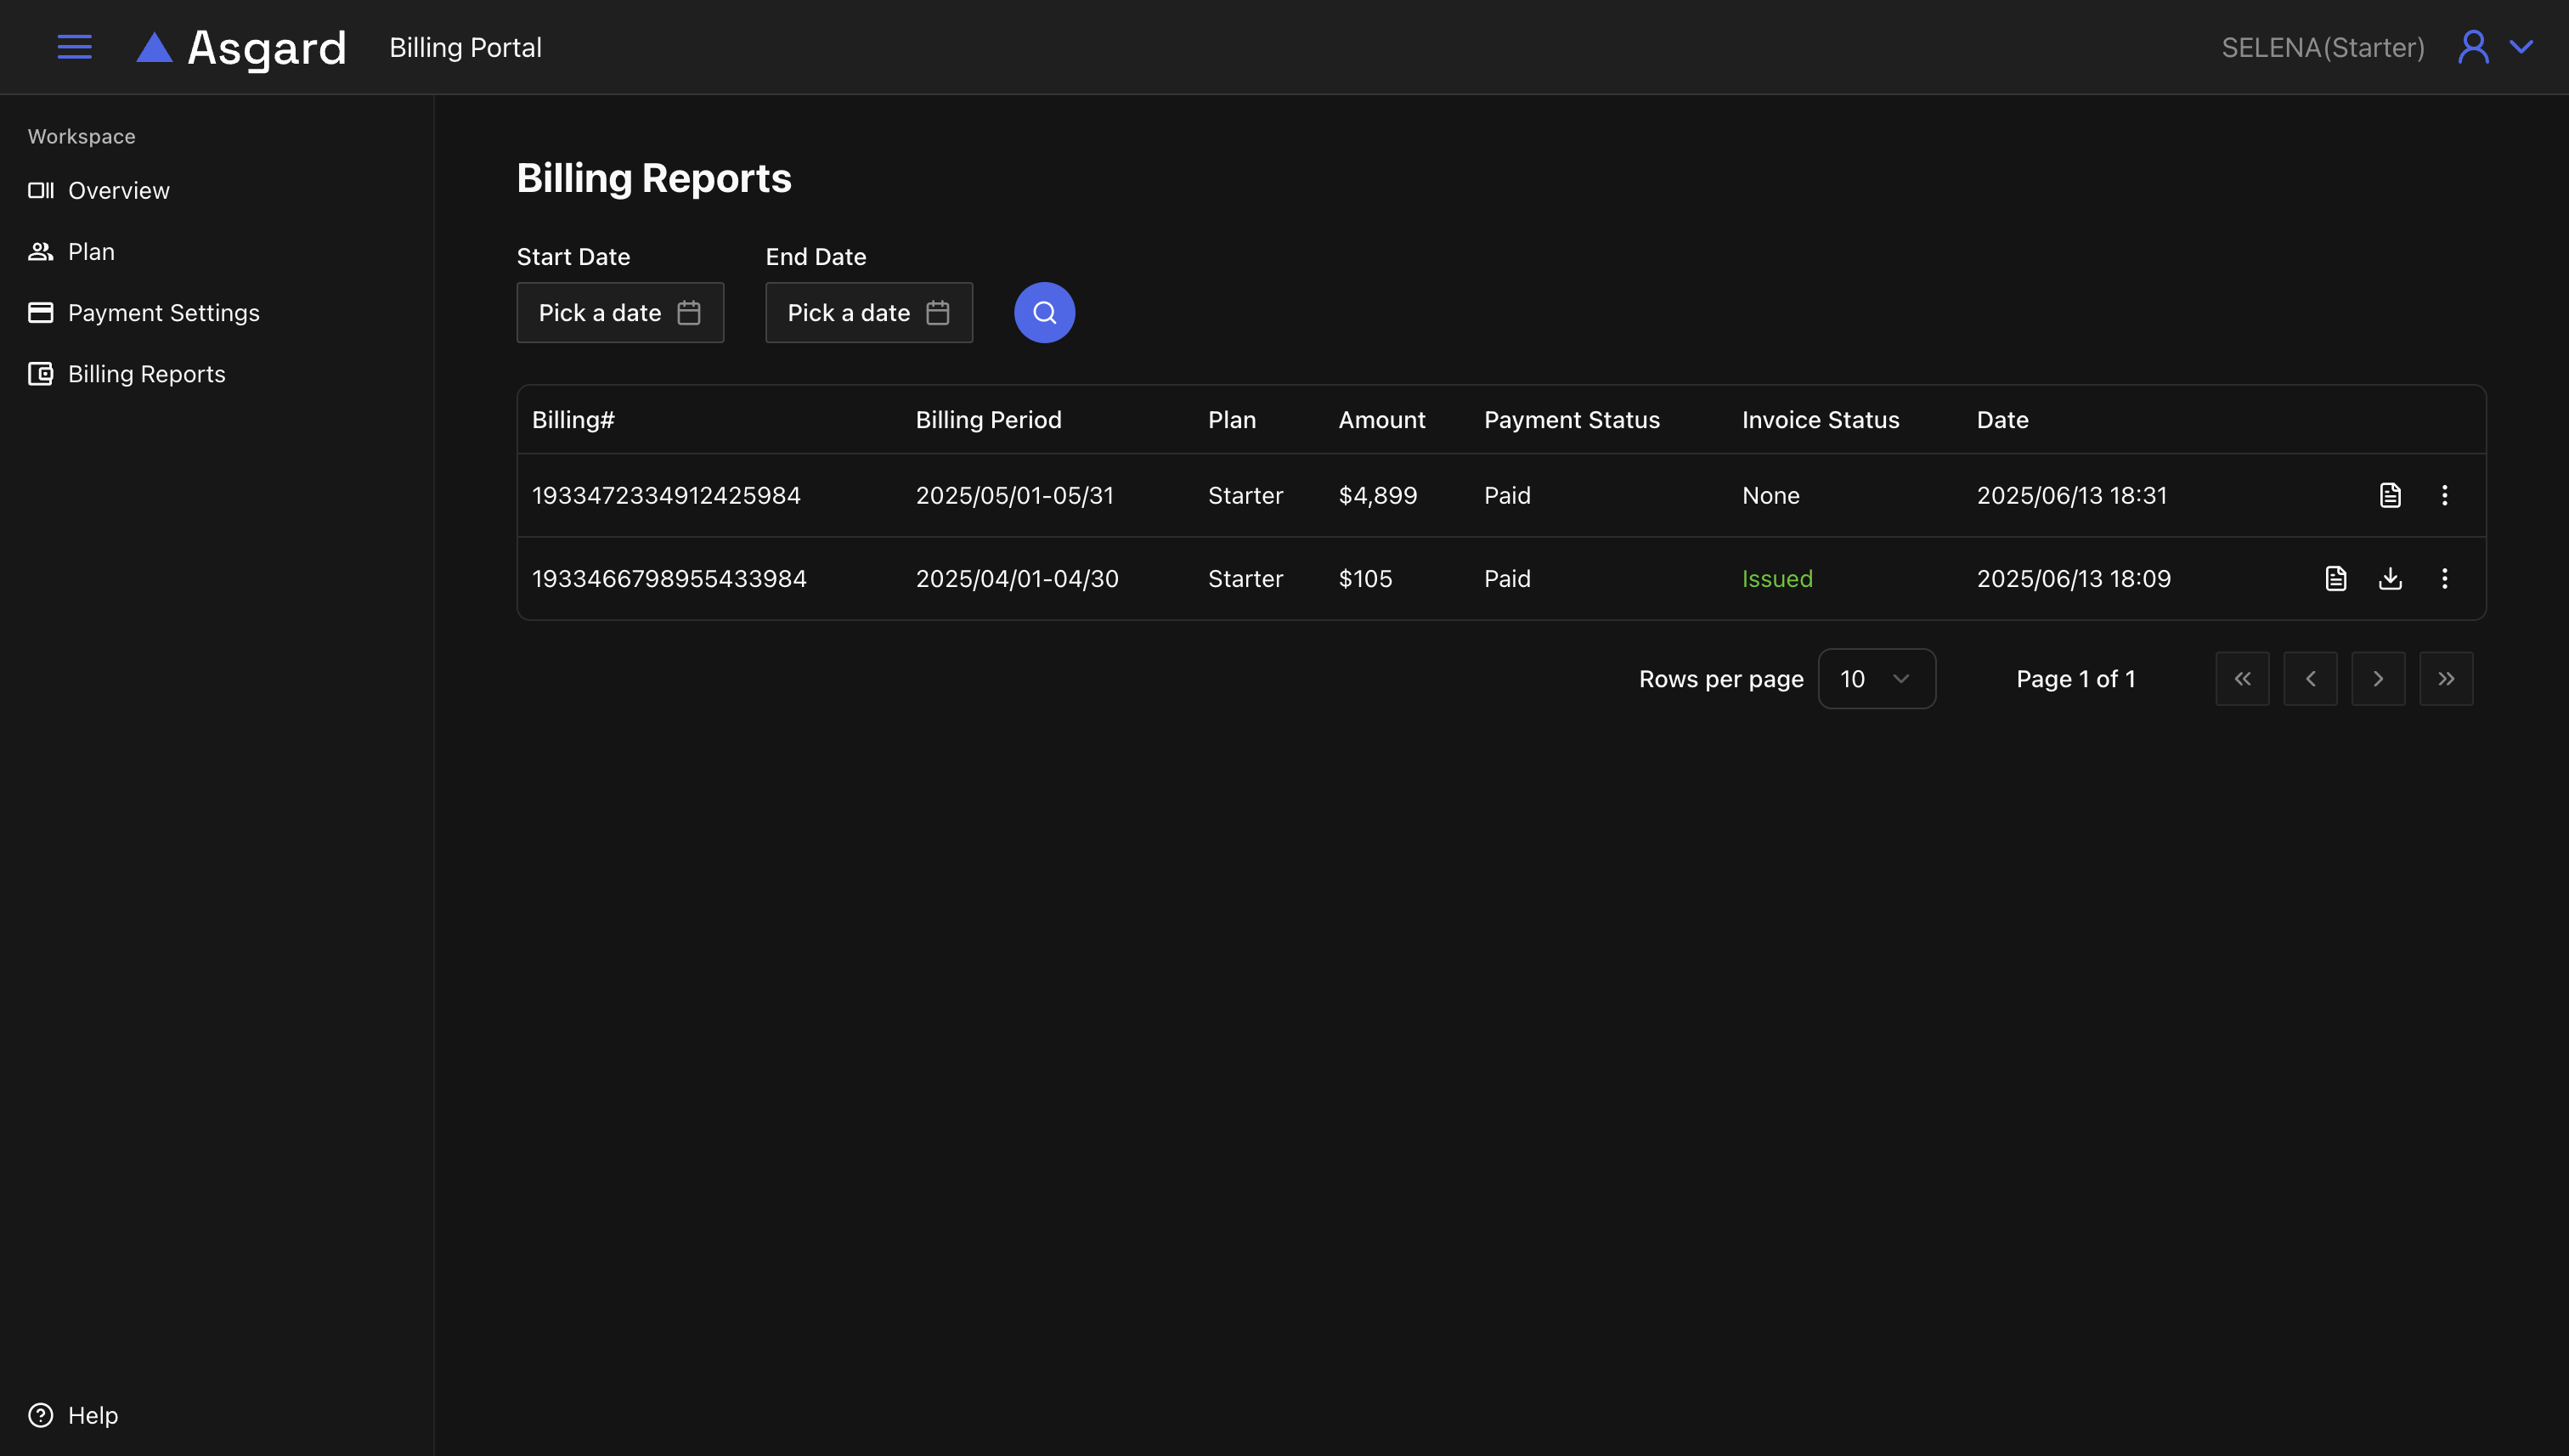This screenshot has height=1456, width=2569.
Task: Open the user account profile icon
Action: pyautogui.click(x=2473, y=47)
